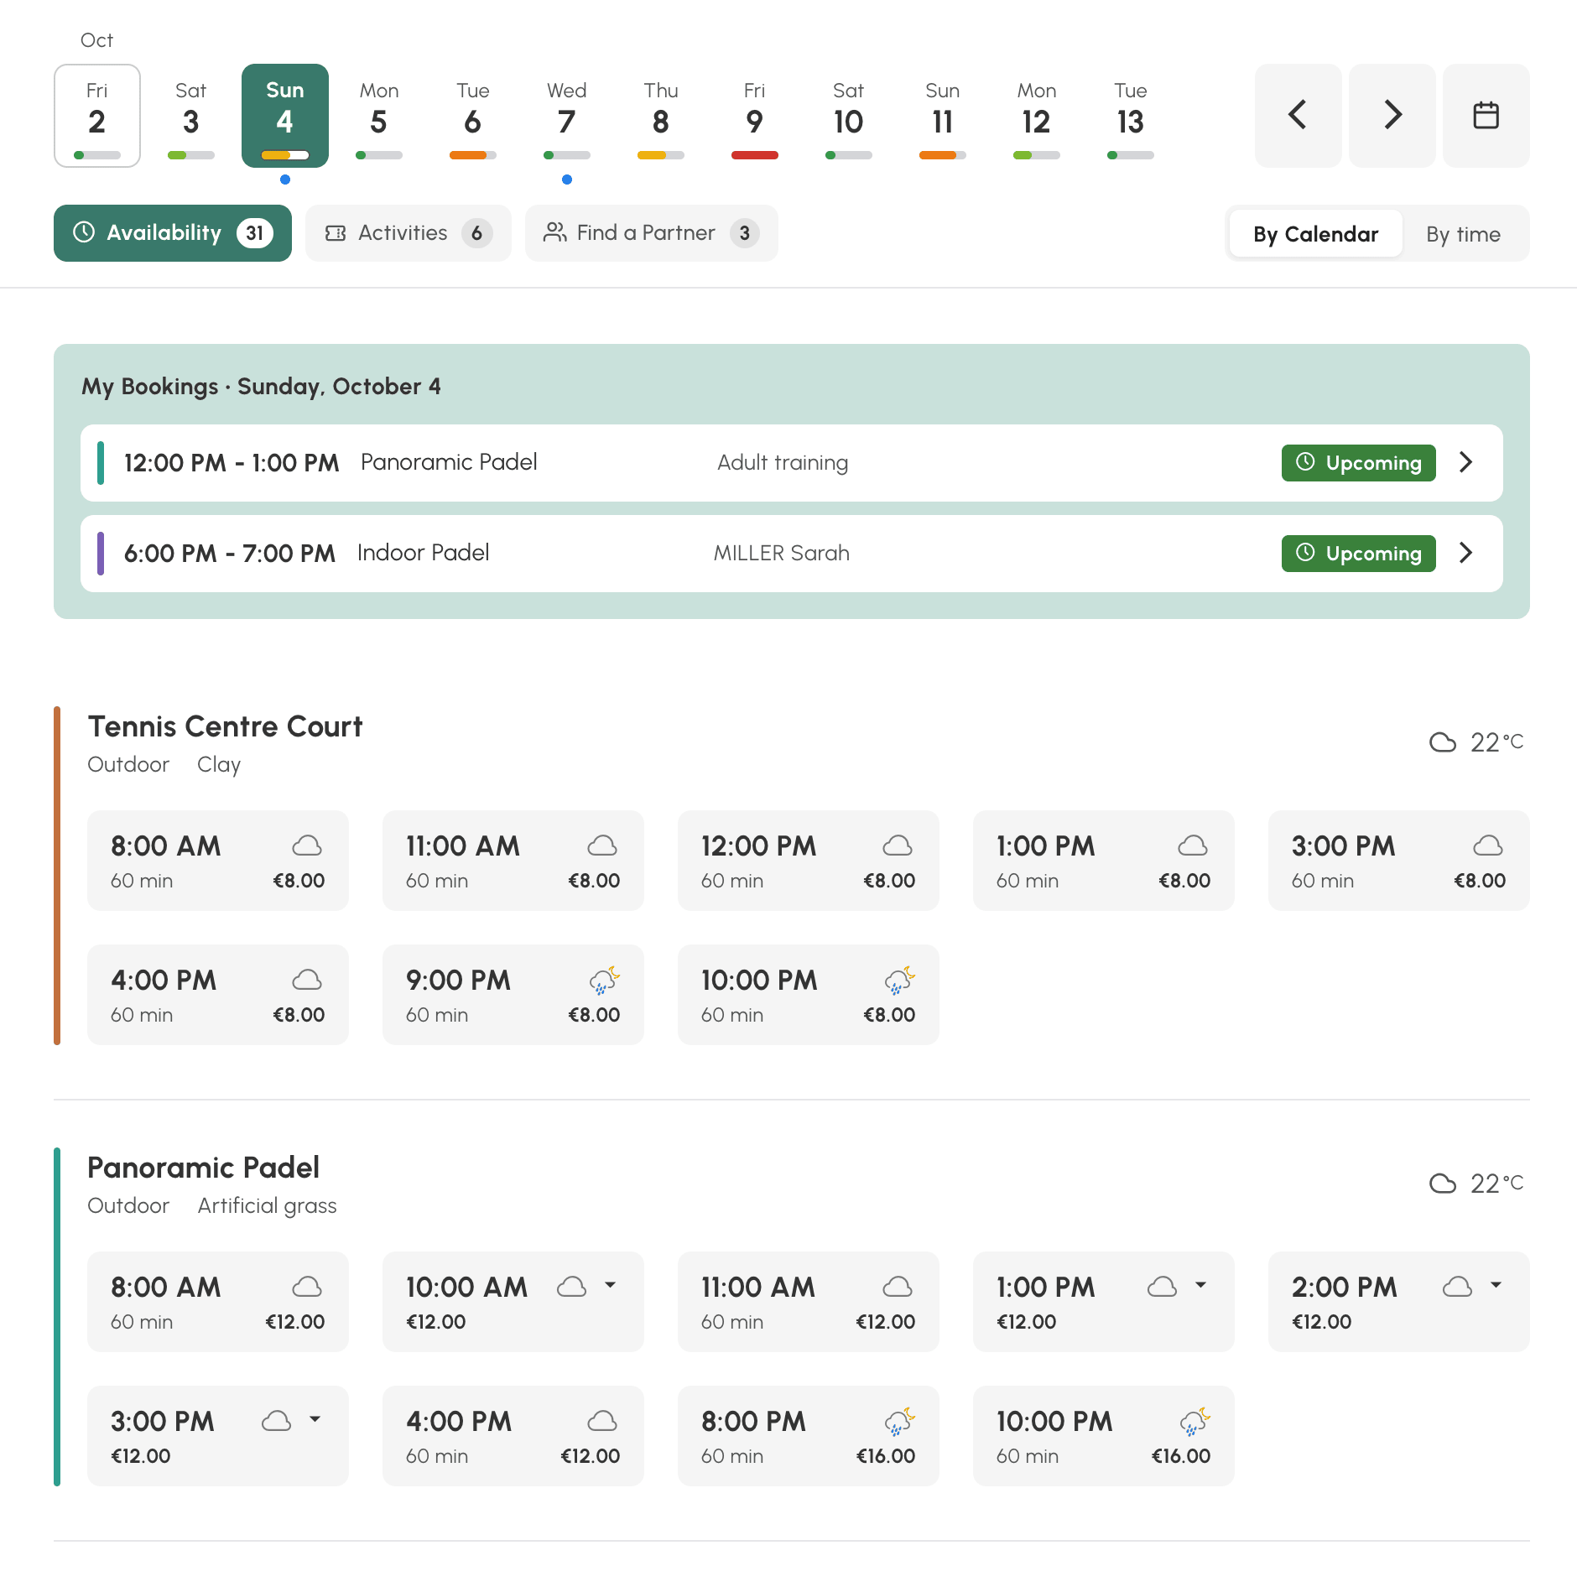1577x1587 pixels.
Task: Open the calendar date picker icon
Action: [1486, 115]
